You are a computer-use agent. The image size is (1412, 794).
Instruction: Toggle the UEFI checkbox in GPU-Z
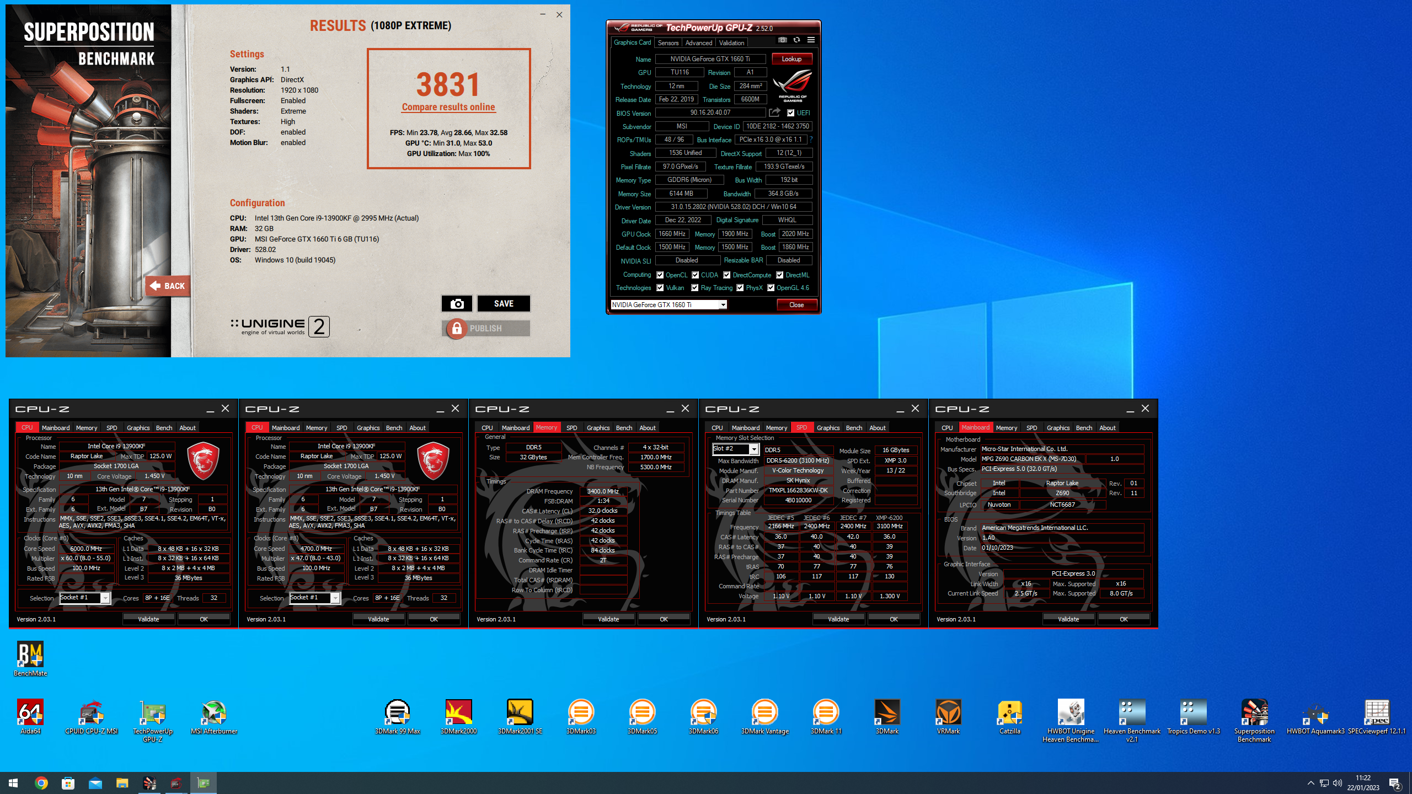coord(790,113)
